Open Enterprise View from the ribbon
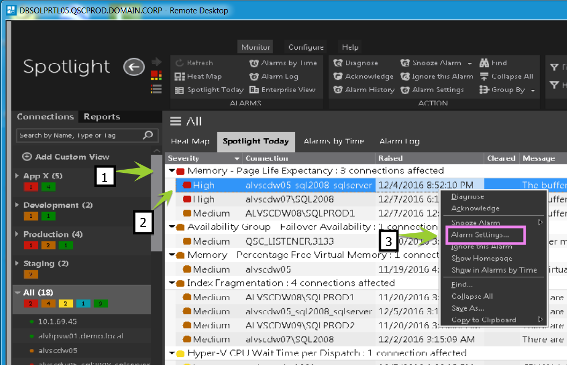Screen dimensions: 567x365 coord(282,90)
